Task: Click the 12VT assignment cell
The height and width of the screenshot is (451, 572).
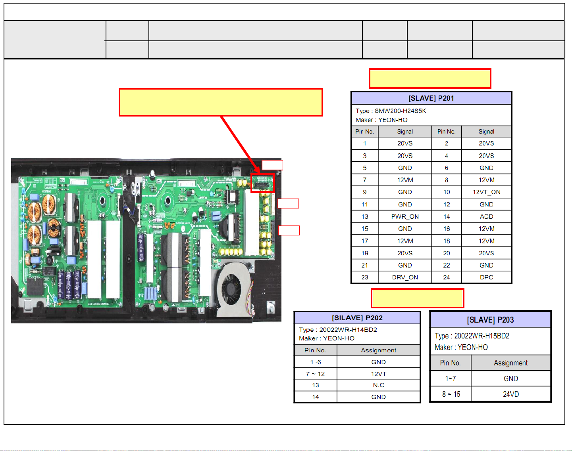Action: coord(379,374)
